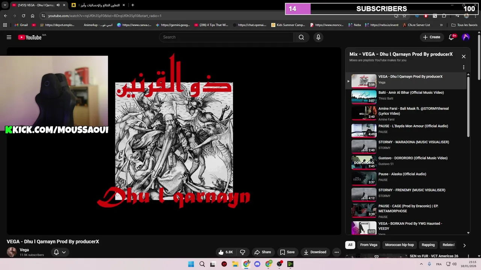Viewport: 481px width, 270px height.
Task: Switch to the second Kick browser tab
Action: click(99, 5)
